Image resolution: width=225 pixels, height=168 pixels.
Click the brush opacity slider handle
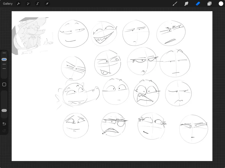tap(4, 110)
